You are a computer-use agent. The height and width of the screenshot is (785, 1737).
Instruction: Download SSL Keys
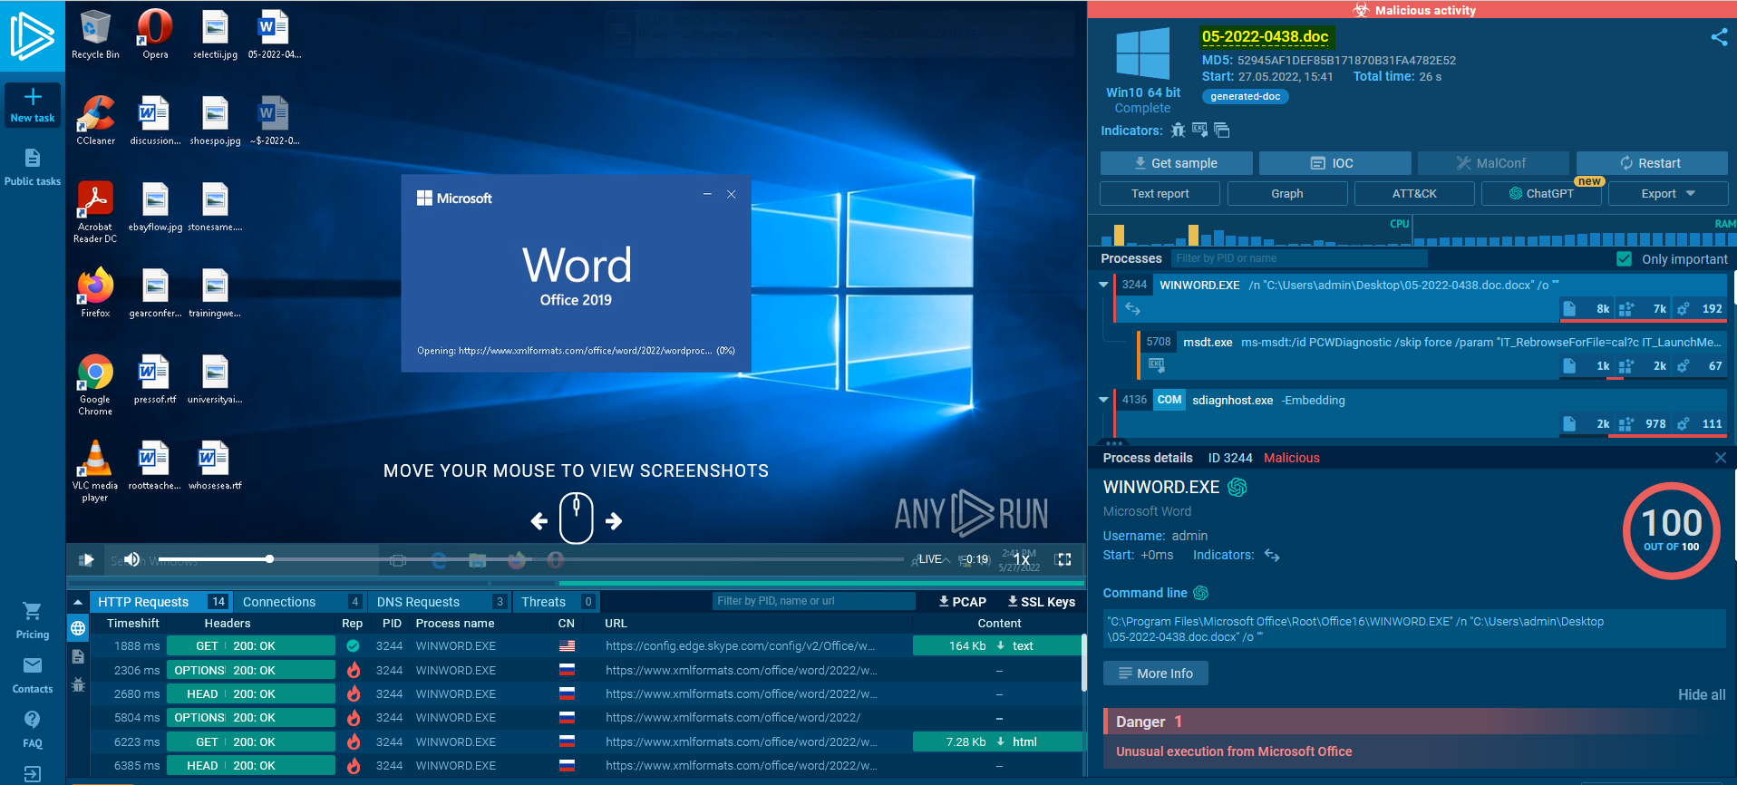[x=1042, y=602]
